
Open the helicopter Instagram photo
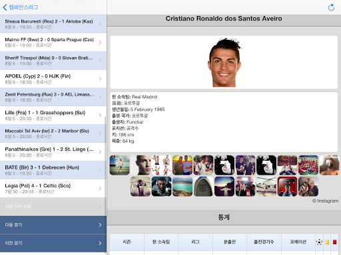point(266,187)
